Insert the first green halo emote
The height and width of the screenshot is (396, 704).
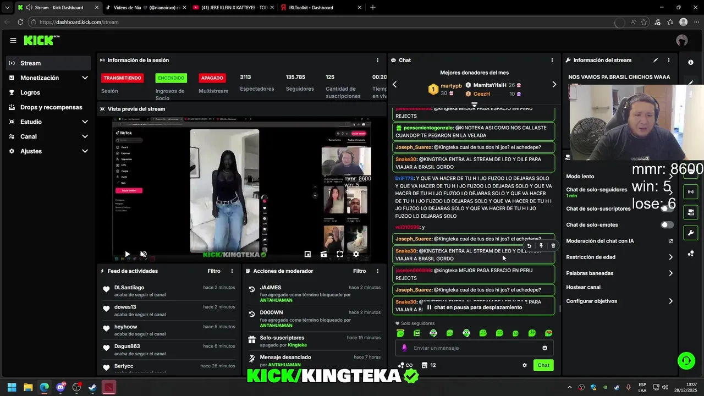pyautogui.click(x=400, y=333)
